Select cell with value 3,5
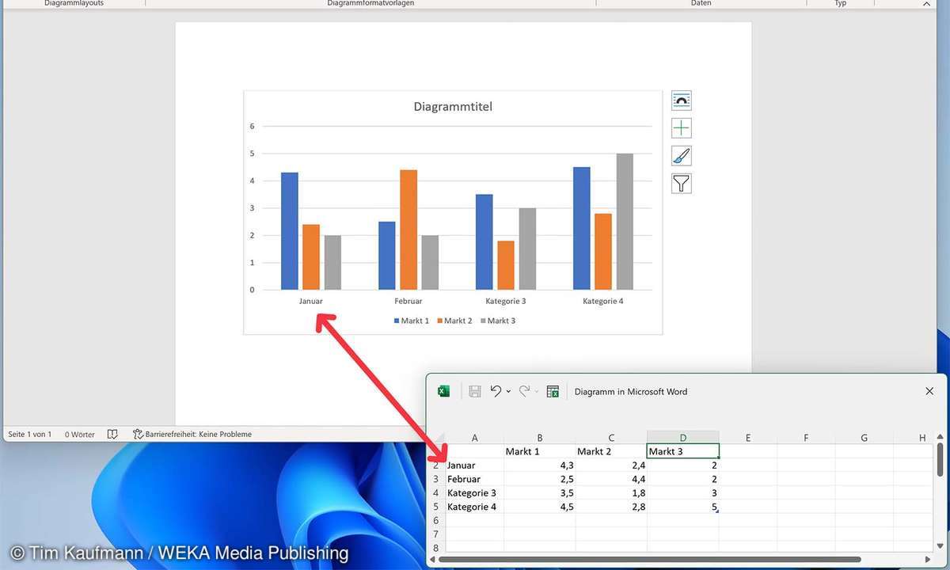Image resolution: width=950 pixels, height=570 pixels. pyautogui.click(x=540, y=493)
